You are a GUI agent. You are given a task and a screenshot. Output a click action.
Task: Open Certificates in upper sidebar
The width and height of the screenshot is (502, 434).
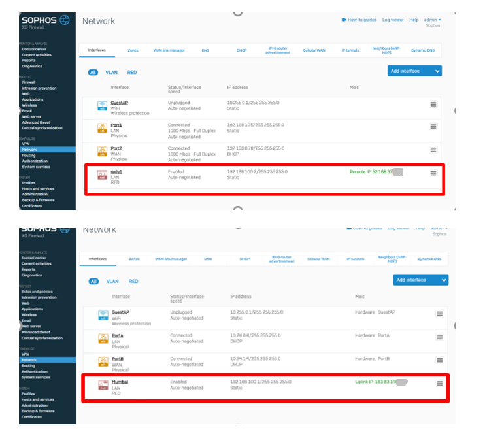[x=31, y=206]
